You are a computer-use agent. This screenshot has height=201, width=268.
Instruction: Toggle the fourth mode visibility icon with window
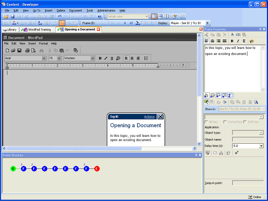(224, 95)
